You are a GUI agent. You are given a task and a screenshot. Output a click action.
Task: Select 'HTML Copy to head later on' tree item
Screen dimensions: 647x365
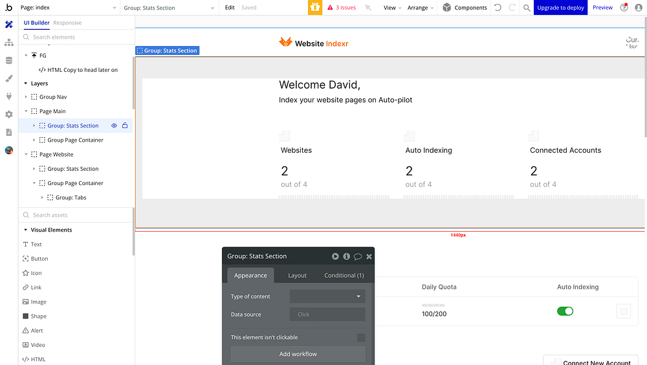point(78,70)
